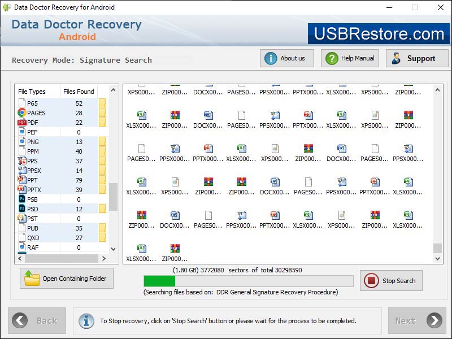Click the Support person icon

tap(395, 58)
